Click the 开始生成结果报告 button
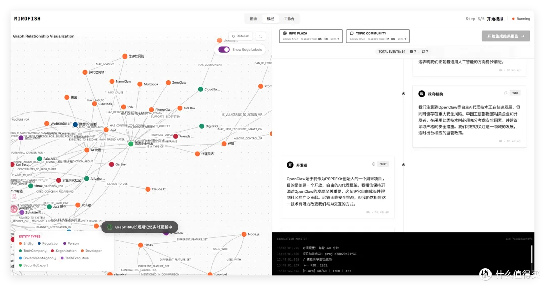This screenshot has height=286, width=545. coord(506,36)
